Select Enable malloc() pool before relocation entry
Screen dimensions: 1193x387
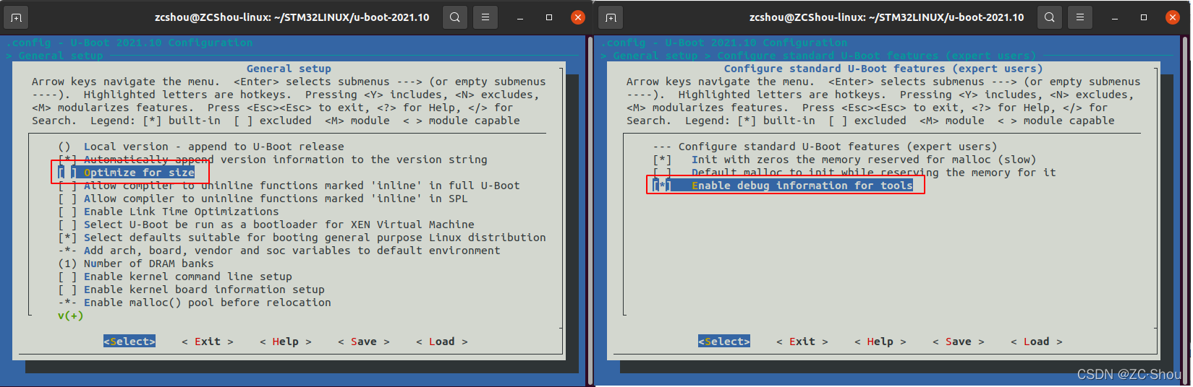click(x=195, y=303)
